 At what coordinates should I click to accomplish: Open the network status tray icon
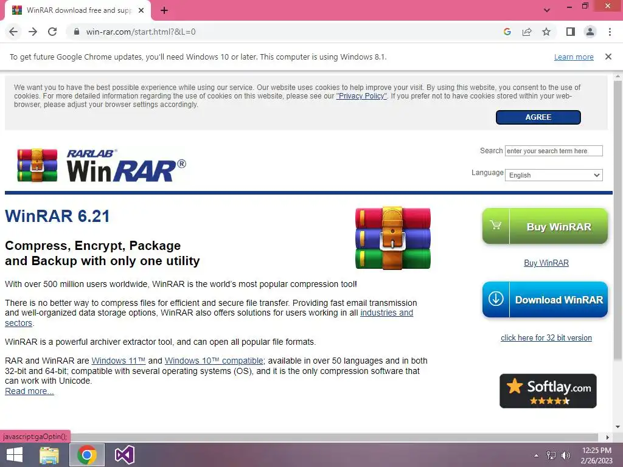(x=551, y=455)
